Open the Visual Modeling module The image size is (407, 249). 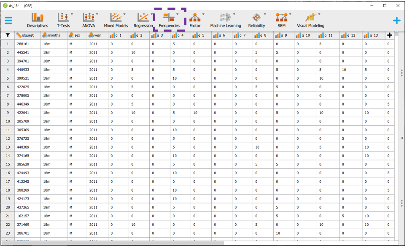tap(310, 20)
